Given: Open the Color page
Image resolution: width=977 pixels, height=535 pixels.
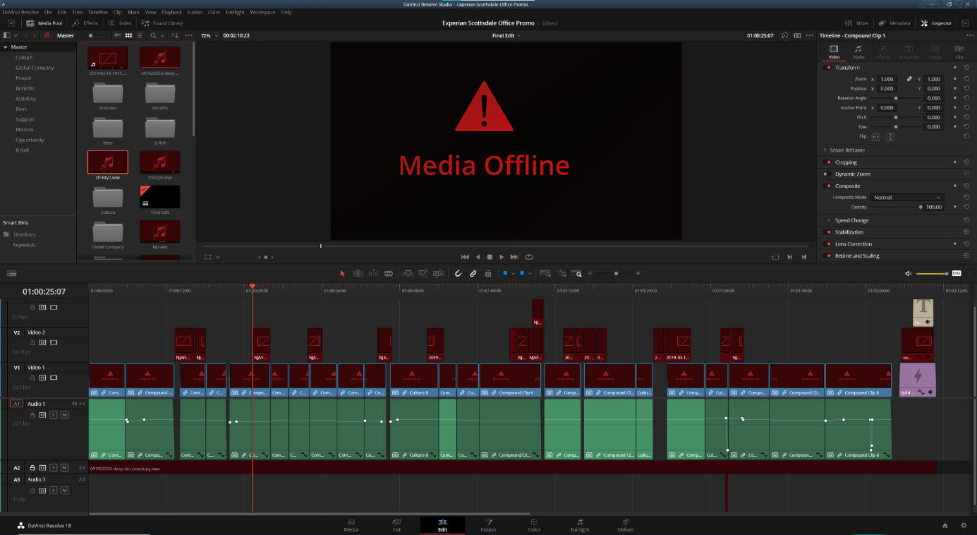Looking at the screenshot, I should [534, 525].
